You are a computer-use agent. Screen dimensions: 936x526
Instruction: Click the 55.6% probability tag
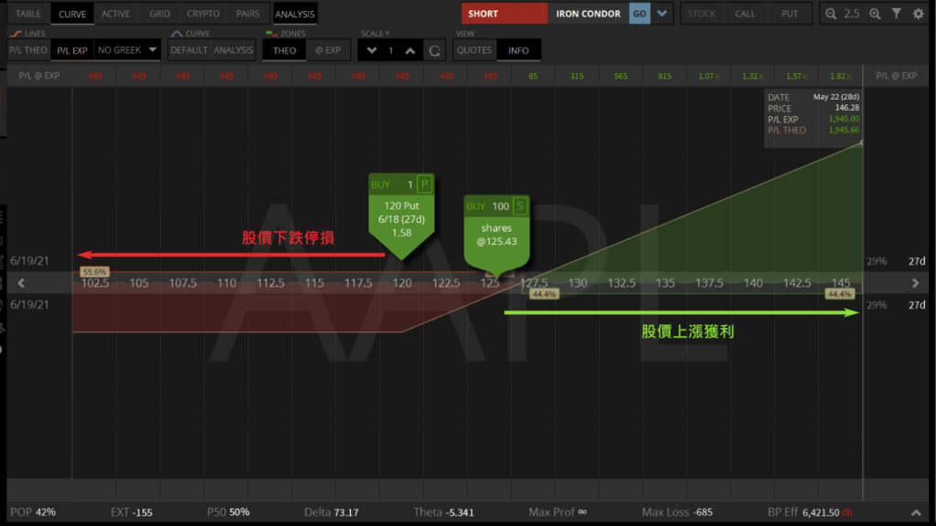pyautogui.click(x=94, y=272)
